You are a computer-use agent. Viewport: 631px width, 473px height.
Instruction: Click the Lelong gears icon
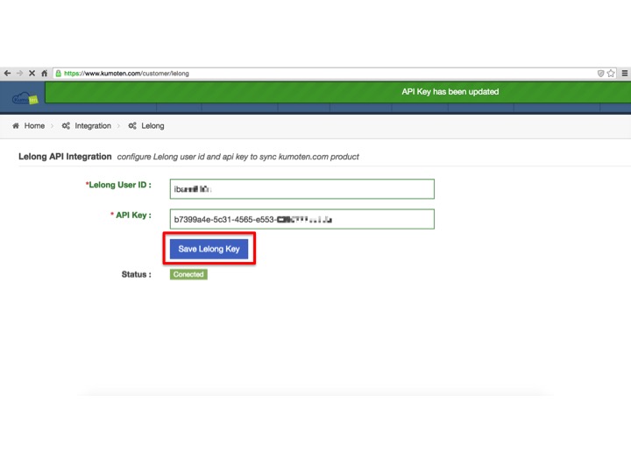point(132,126)
